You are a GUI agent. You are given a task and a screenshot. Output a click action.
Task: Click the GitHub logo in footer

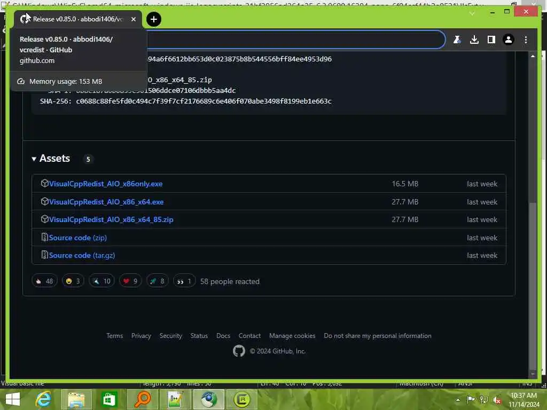[x=239, y=351]
